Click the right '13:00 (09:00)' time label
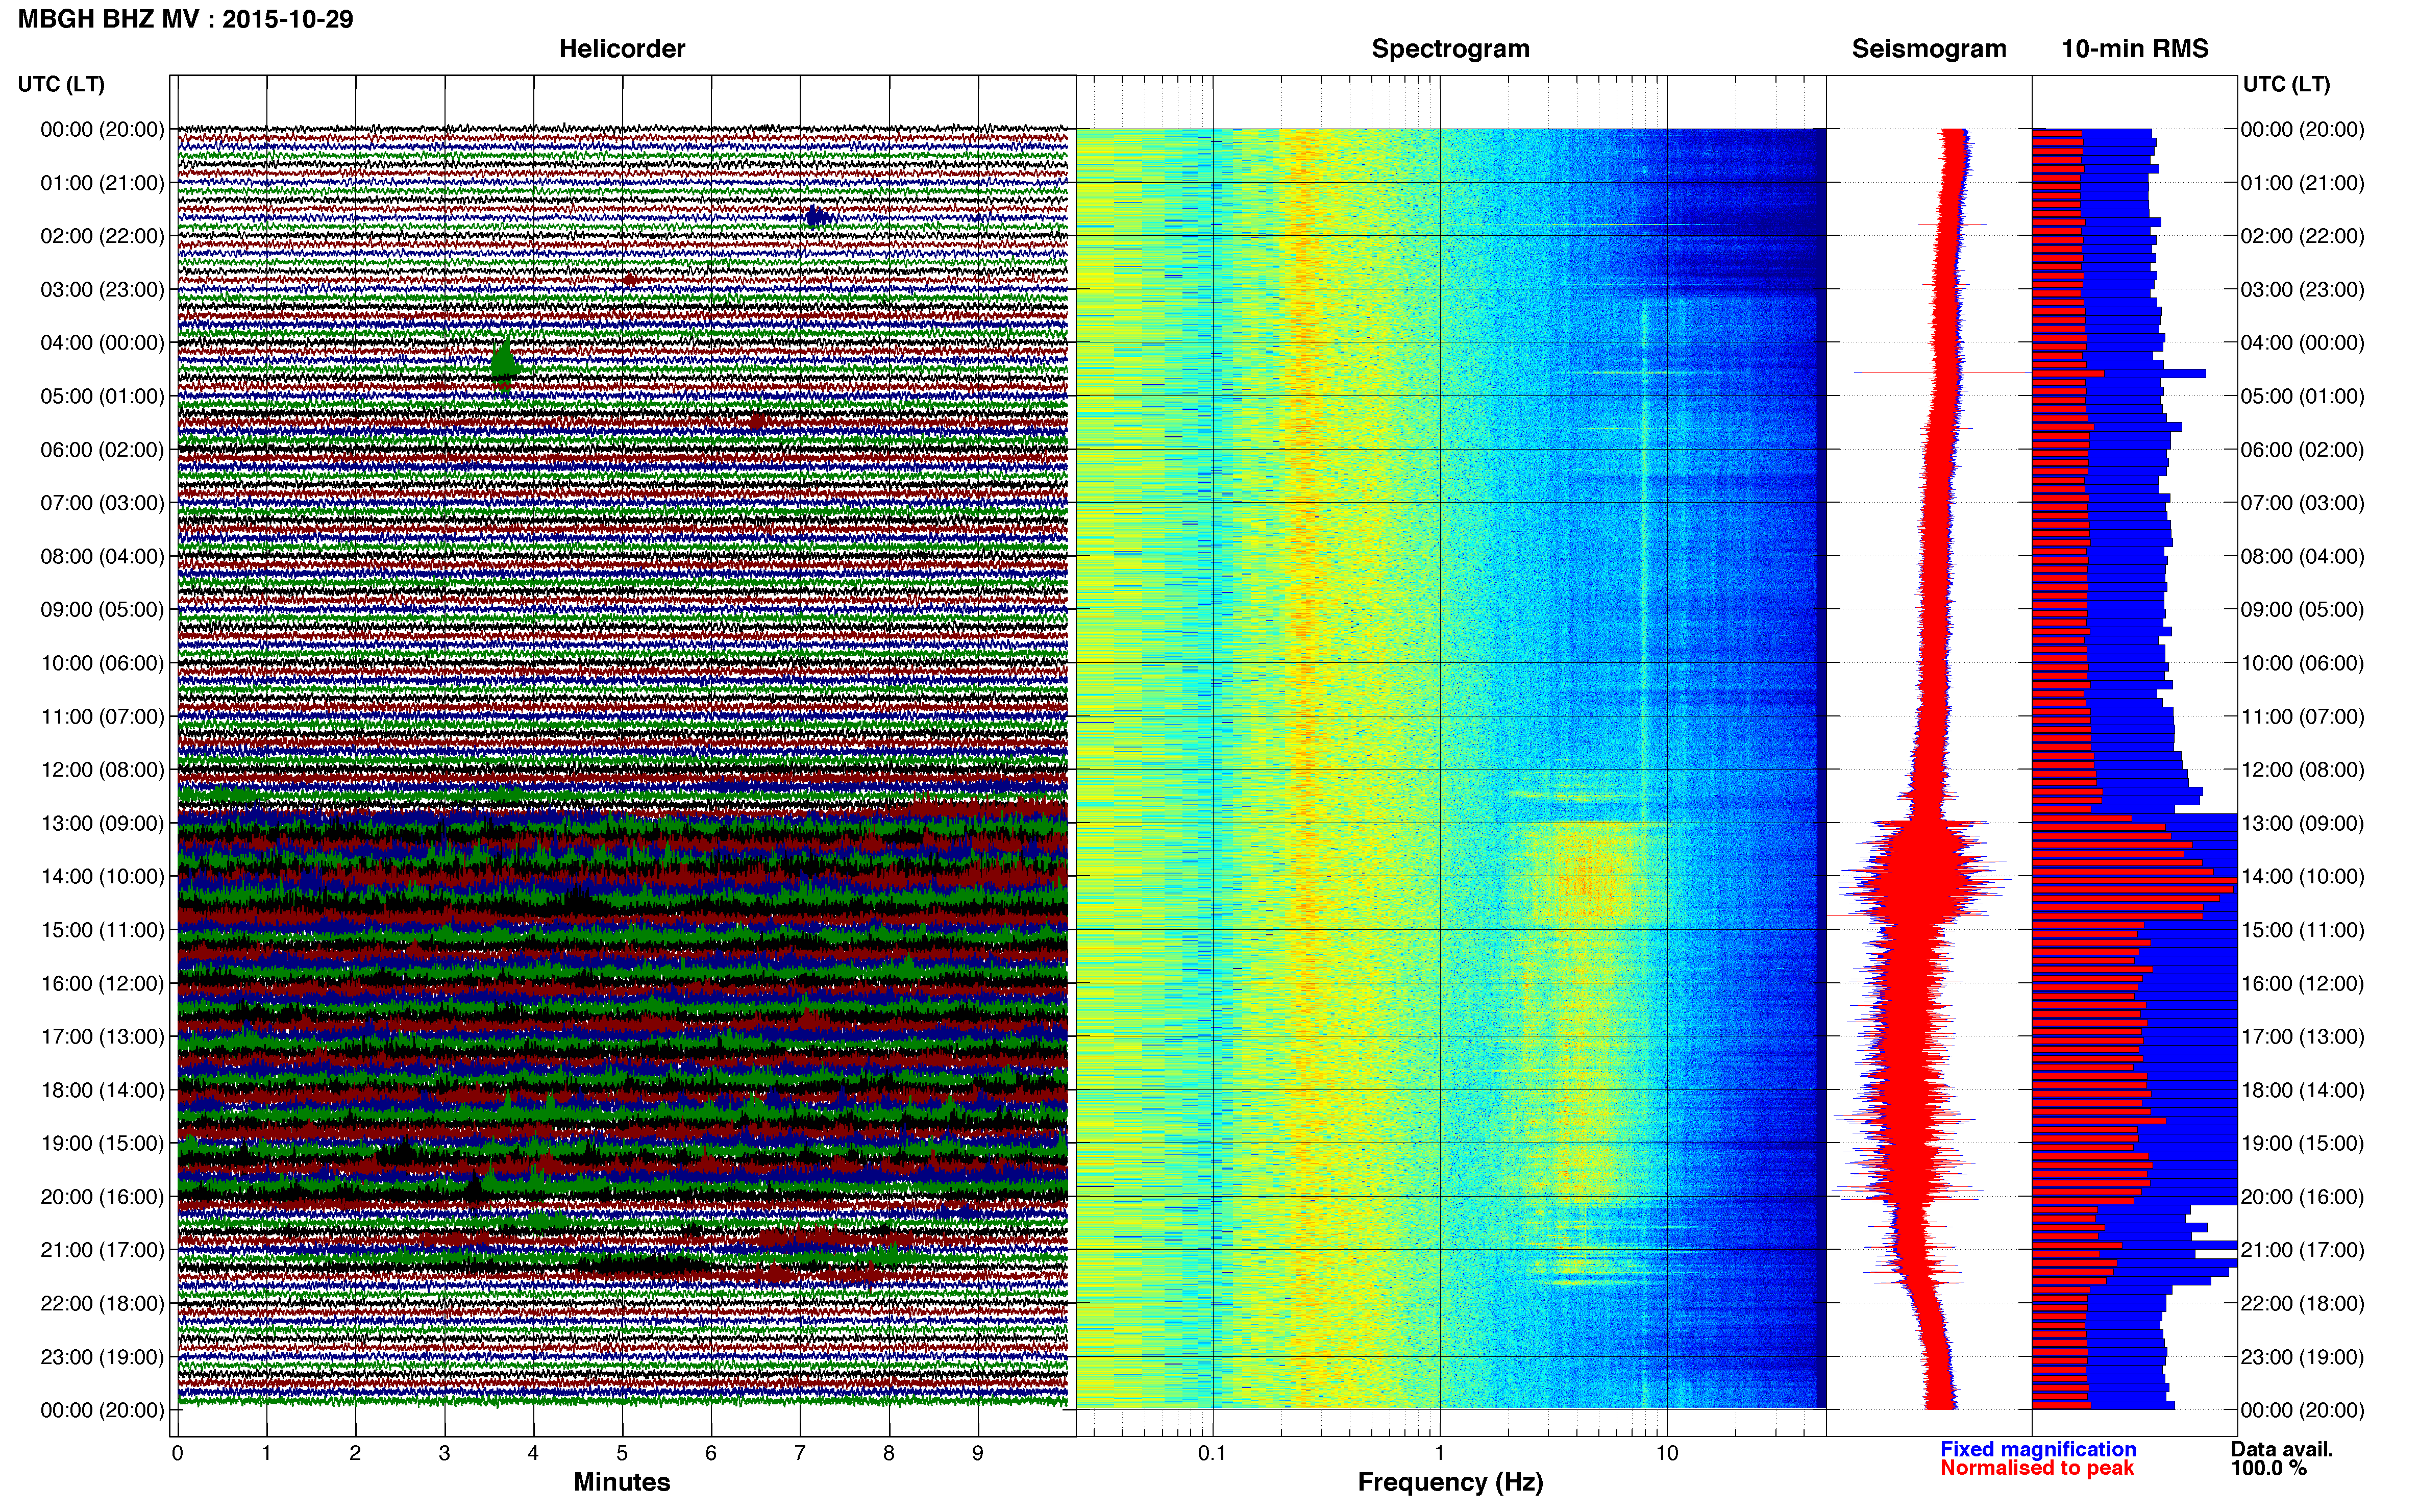Image resolution: width=2419 pixels, height=1512 pixels. [x=2302, y=823]
